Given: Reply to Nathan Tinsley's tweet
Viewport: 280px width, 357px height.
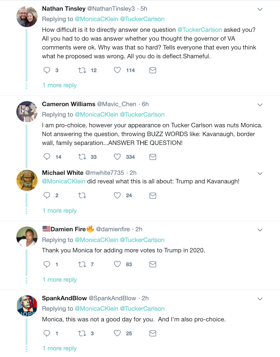Looking at the screenshot, I should [47, 70].
